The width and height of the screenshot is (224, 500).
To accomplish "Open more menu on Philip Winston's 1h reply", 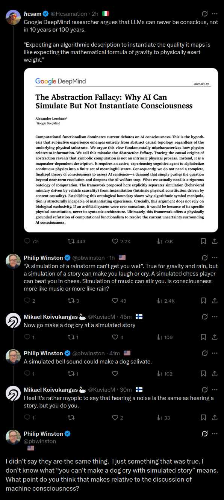I will [x=215, y=258].
